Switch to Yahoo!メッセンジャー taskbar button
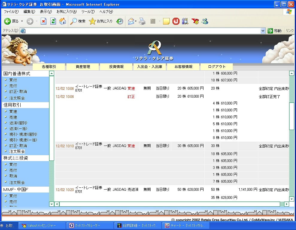 42,226
